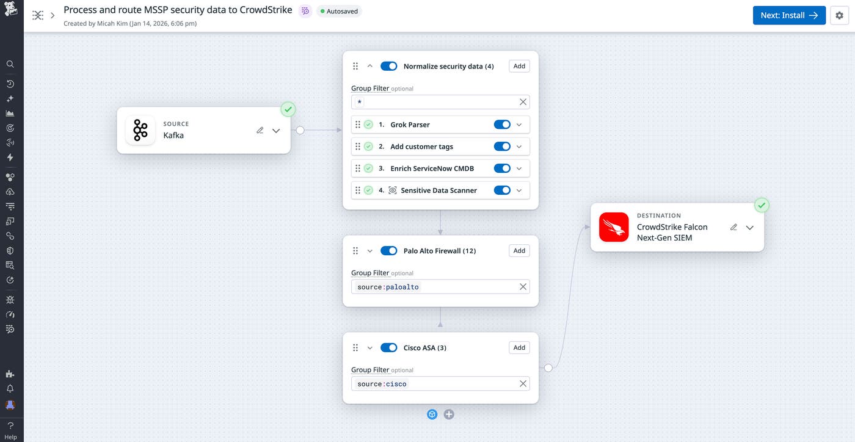Disable the Sensitive Data Scanner processor
This screenshot has height=442, width=855.
coord(502,190)
